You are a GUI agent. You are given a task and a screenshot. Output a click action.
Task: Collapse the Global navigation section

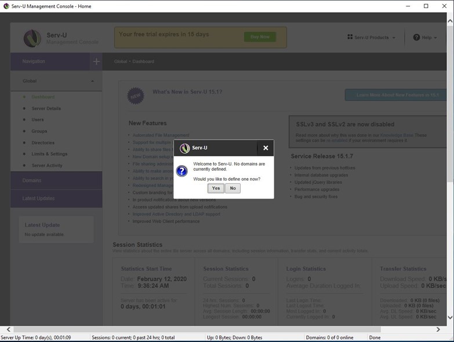[x=56, y=81]
